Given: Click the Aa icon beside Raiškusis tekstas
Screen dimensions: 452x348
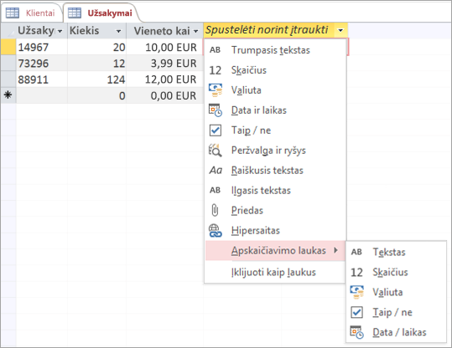Looking at the screenshot, I should [x=216, y=171].
